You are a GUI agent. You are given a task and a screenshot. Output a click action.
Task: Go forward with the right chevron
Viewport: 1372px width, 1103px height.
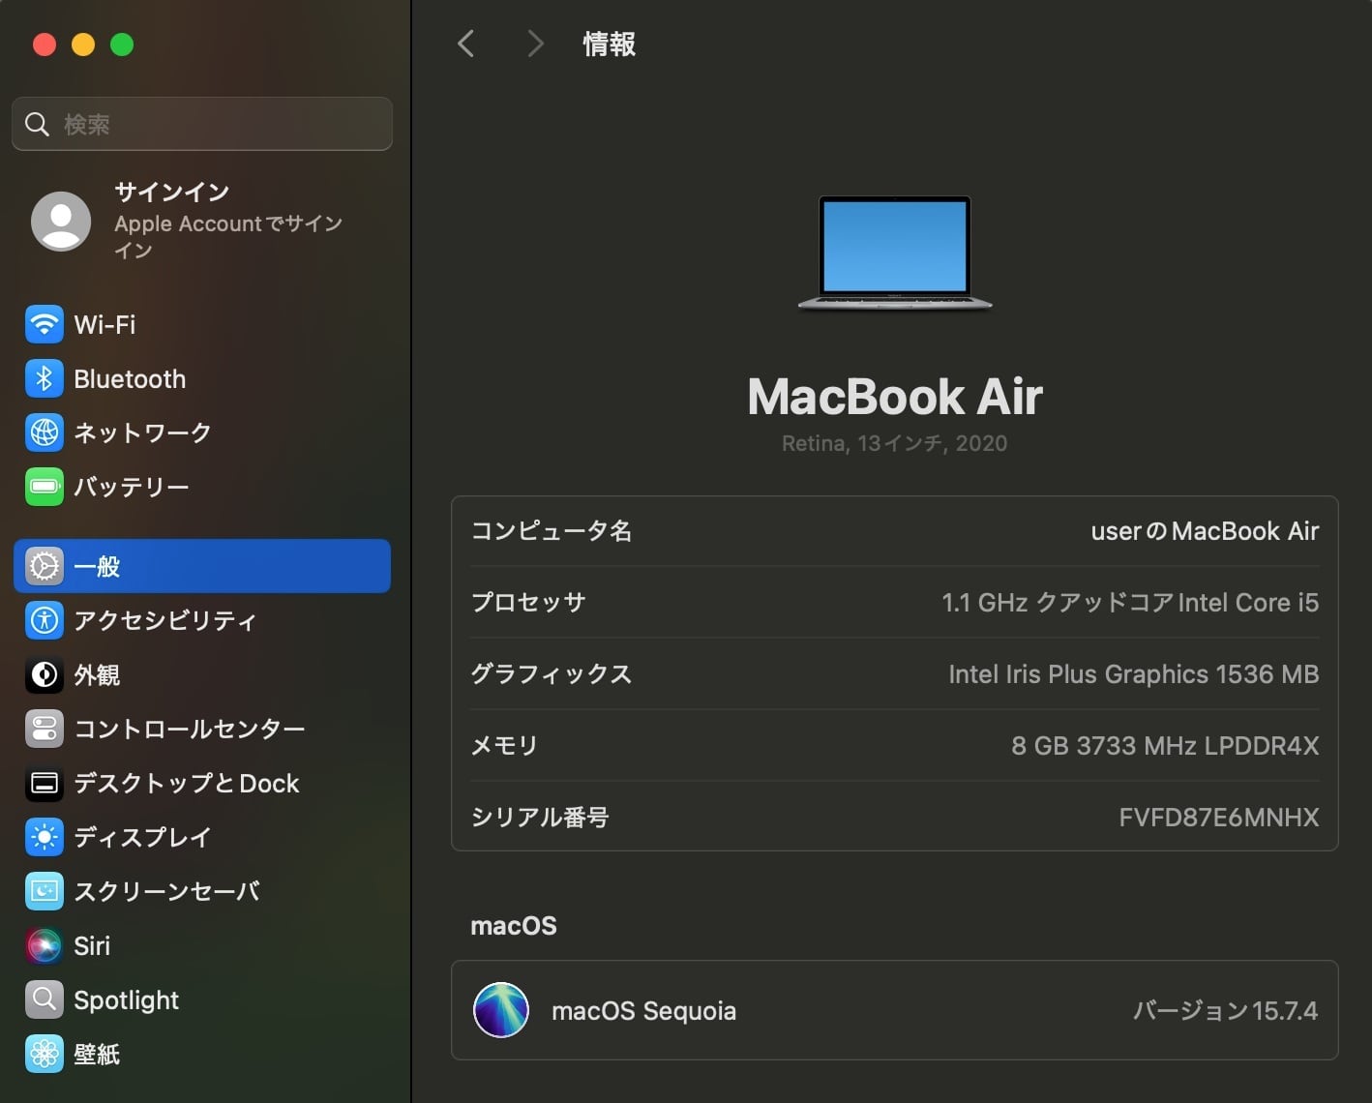pos(535,44)
